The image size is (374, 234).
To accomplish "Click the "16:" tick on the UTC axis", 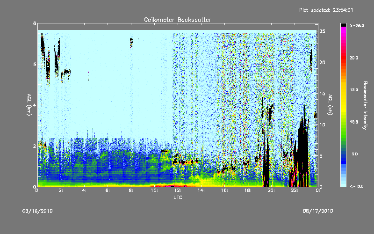I will [224, 190].
